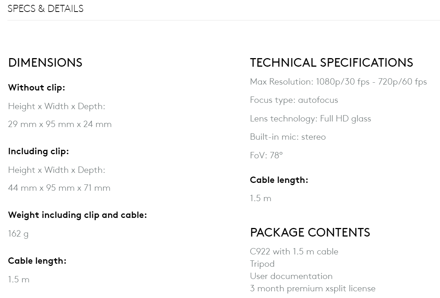The image size is (440, 298).
Task: Click the SPECS & DETAILS section header
Action: pos(45,9)
